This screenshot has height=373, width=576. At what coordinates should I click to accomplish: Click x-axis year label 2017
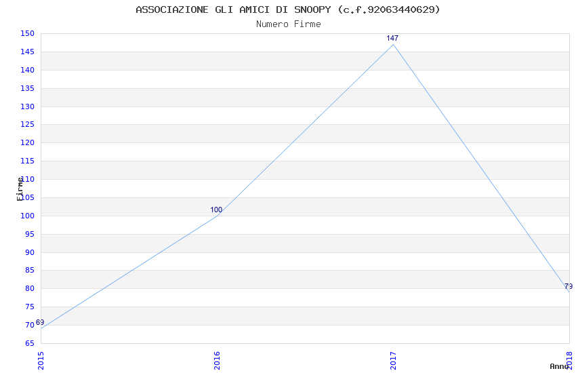[x=393, y=361]
